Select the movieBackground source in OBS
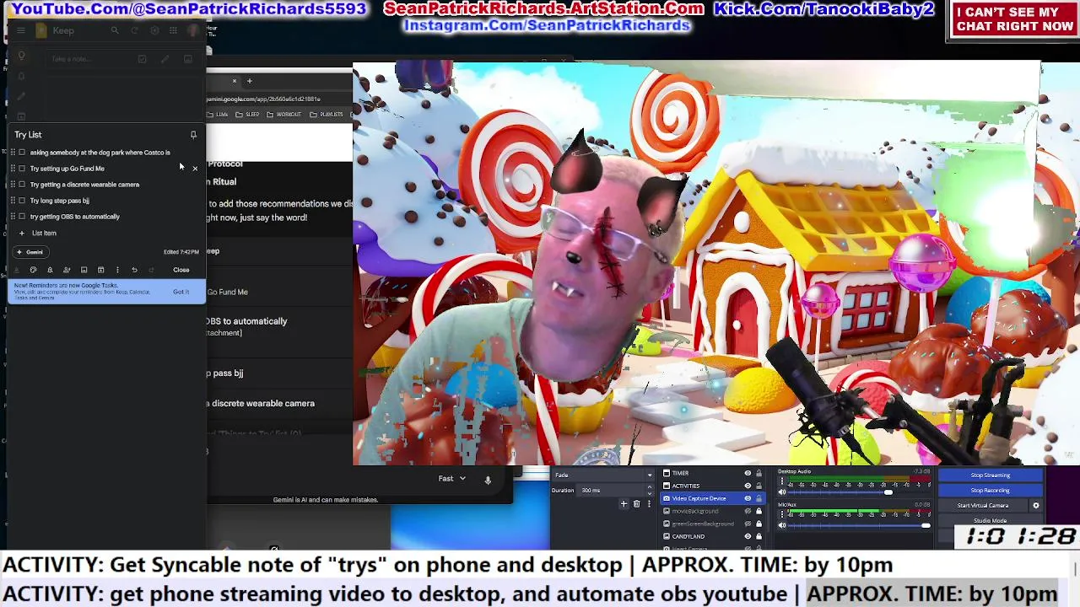Viewport: 1080px width, 607px height. tap(695, 511)
